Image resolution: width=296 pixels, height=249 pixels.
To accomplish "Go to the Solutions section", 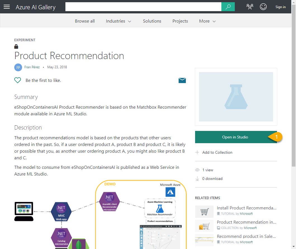I will click(152, 21).
